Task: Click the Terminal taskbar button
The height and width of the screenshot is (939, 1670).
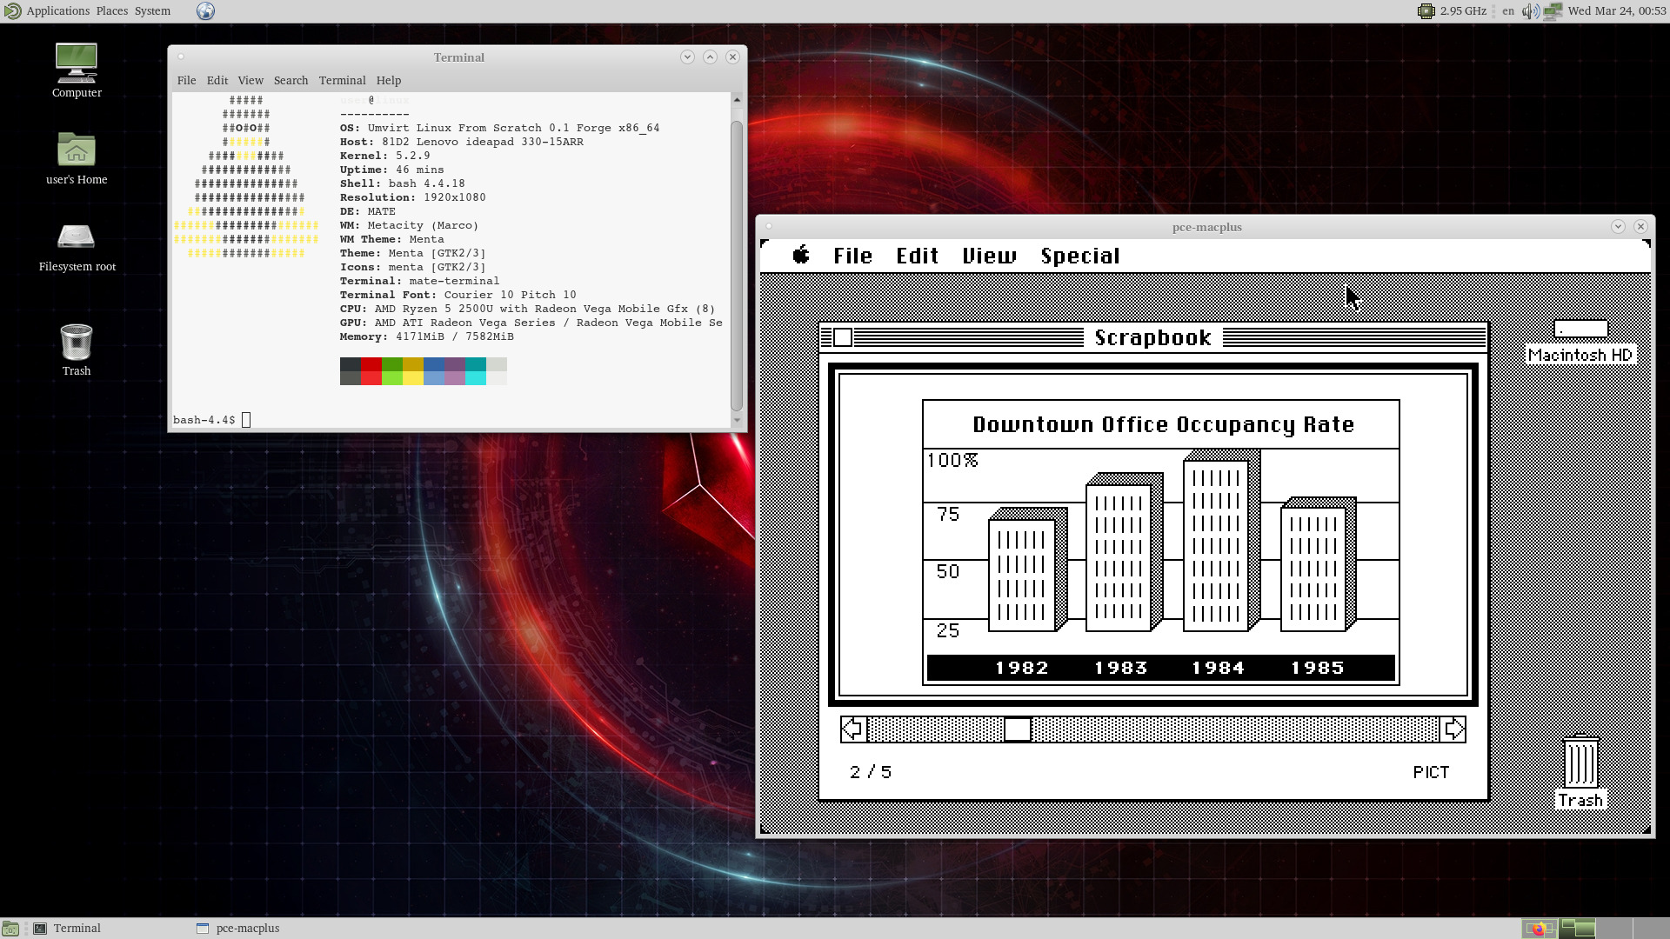Action: click(77, 929)
